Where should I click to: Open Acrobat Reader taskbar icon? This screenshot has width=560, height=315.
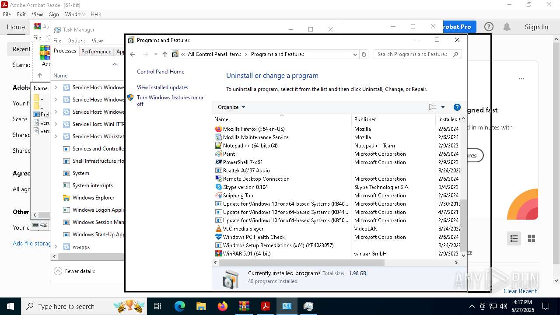pyautogui.click(x=265, y=306)
